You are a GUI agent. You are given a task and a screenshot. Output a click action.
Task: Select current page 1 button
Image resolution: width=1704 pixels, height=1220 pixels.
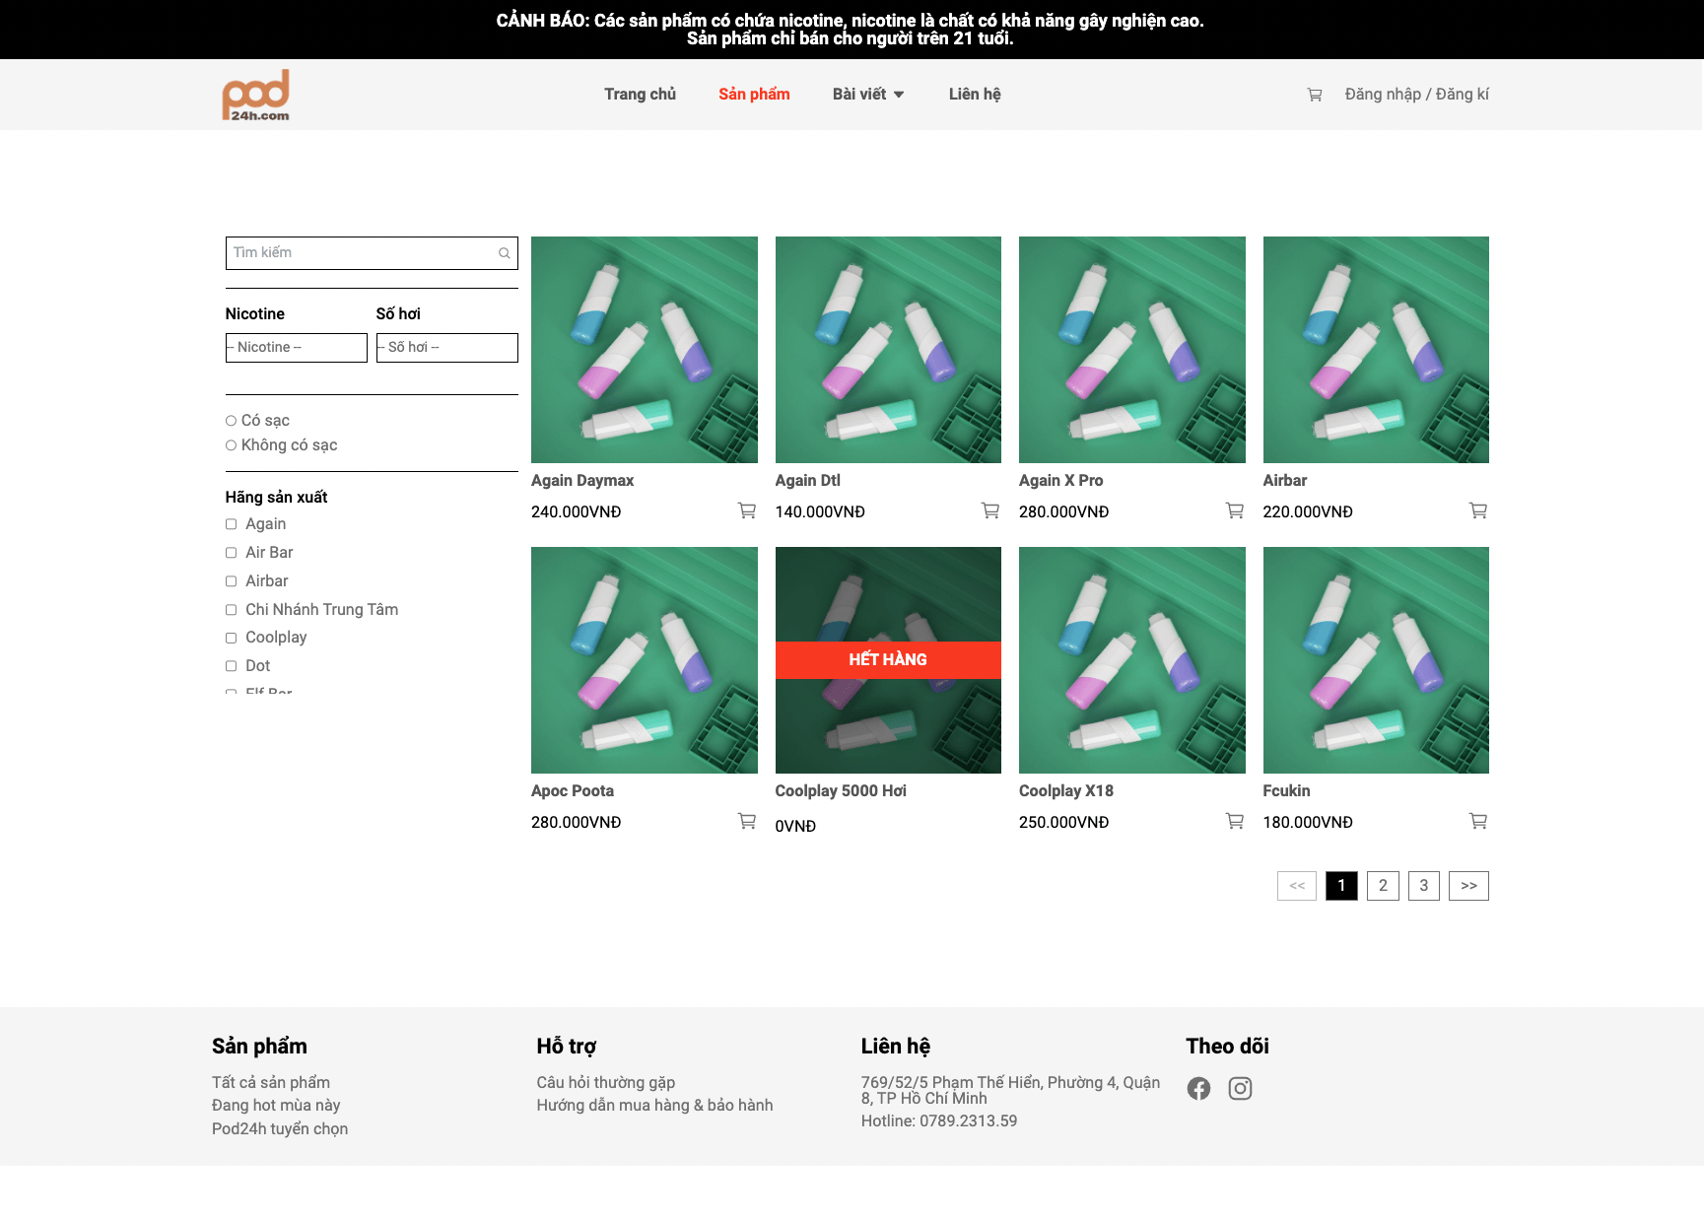pos(1341,886)
